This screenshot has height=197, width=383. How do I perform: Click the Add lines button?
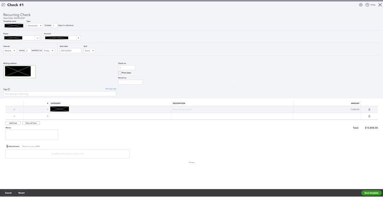pyautogui.click(x=13, y=123)
